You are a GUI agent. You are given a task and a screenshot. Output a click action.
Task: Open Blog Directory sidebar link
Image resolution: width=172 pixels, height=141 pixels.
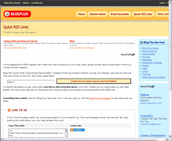(150, 51)
